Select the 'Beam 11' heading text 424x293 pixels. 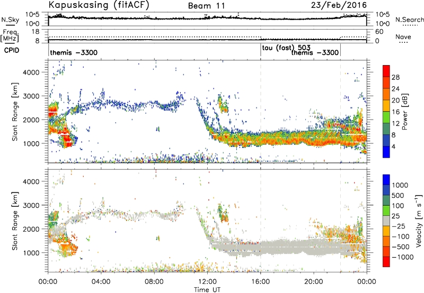206,6
